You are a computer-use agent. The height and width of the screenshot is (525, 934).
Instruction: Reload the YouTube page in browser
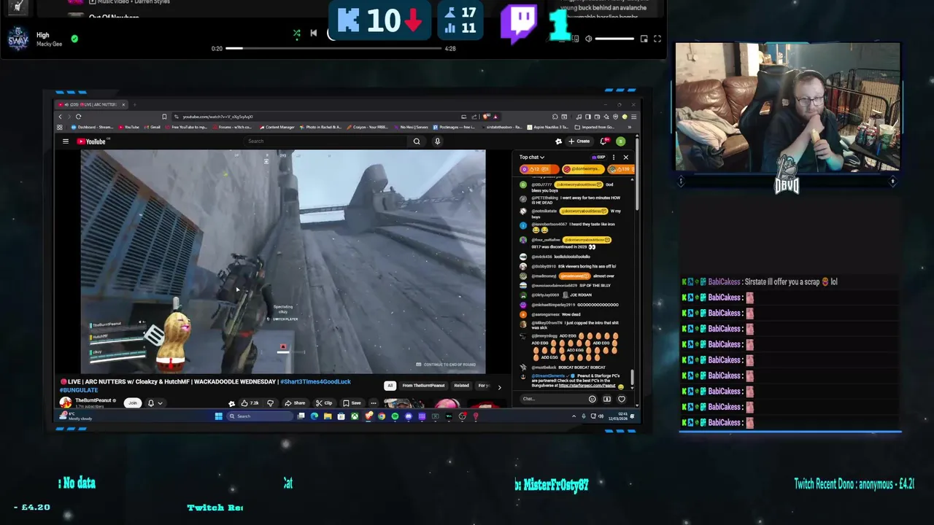[78, 117]
